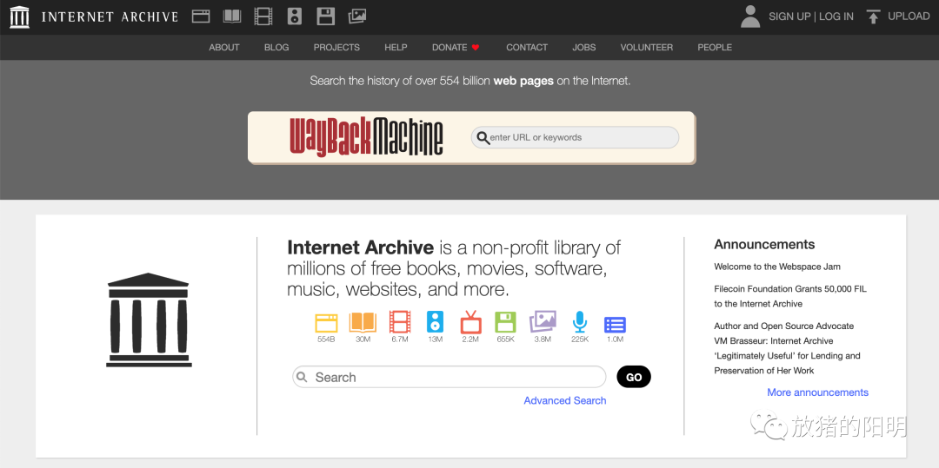Open the JOBS menu item
Image resolution: width=939 pixels, height=468 pixels.
coord(584,47)
